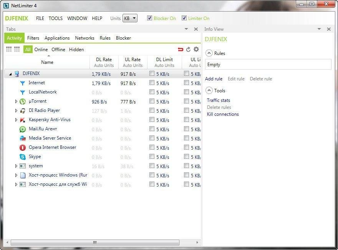
Task: Collapse the Rules section in Info View
Action: click(x=209, y=53)
